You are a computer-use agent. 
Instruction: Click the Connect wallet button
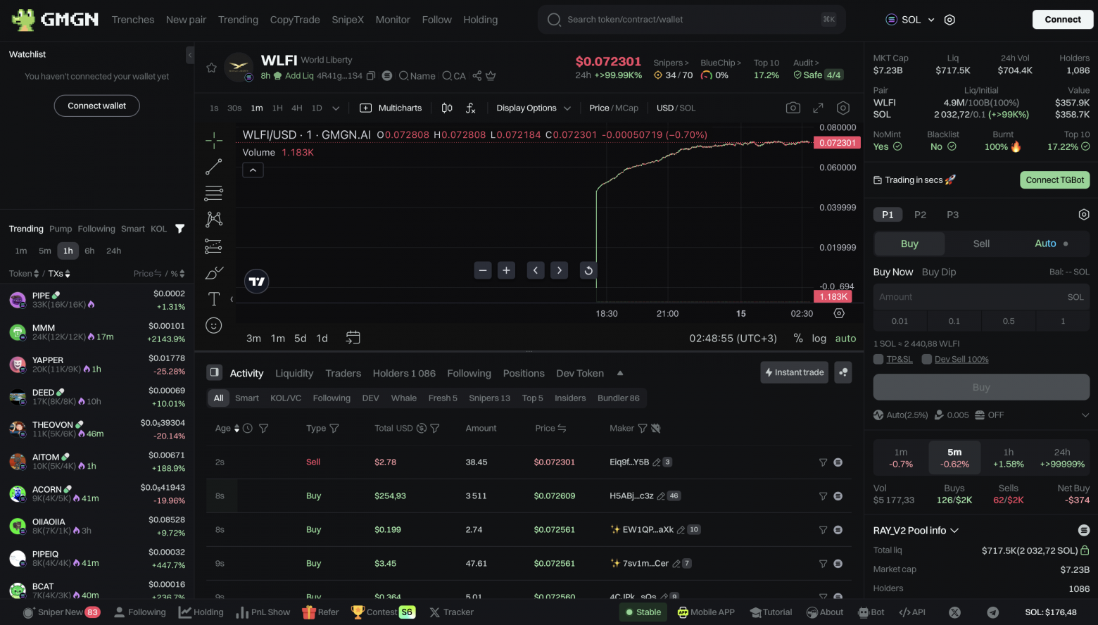click(96, 106)
